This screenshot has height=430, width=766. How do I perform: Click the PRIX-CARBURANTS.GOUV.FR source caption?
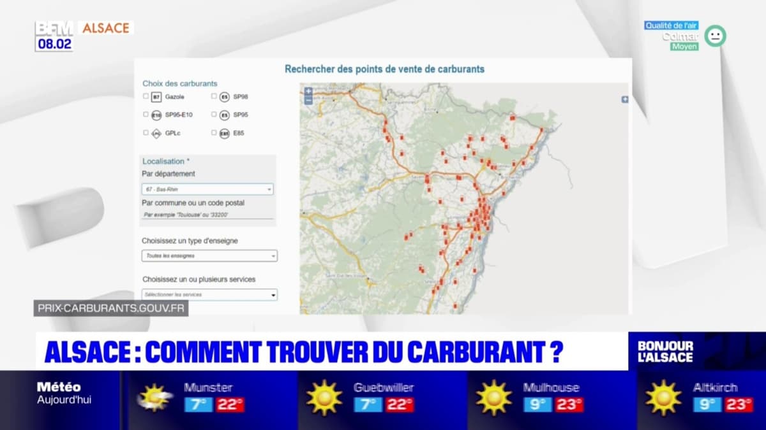tap(111, 308)
